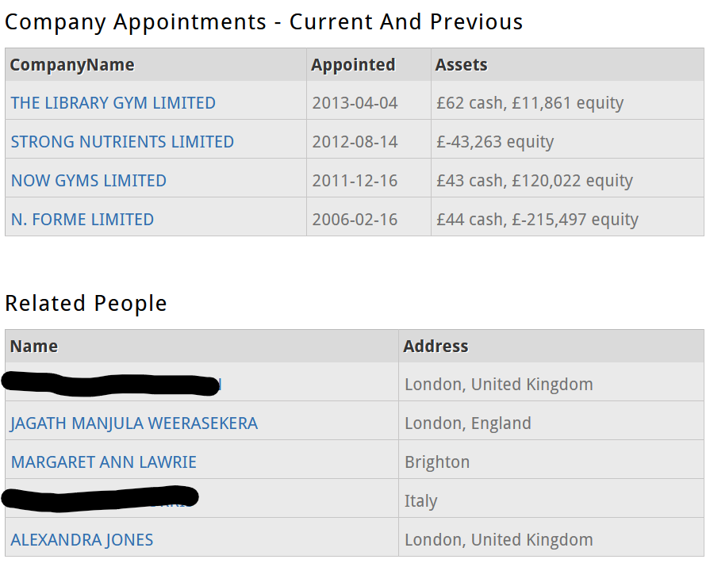Select the Italy address cell
This screenshot has height=567, width=710.
pos(420,501)
